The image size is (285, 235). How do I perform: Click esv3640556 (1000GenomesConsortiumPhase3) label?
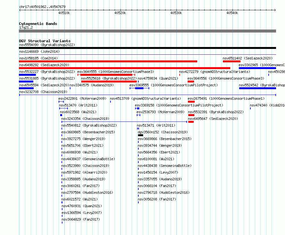click(226, 78)
